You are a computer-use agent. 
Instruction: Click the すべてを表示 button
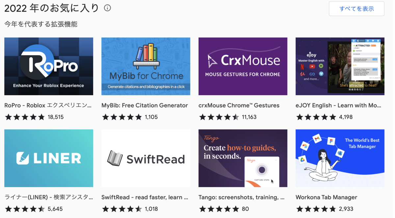356,9
